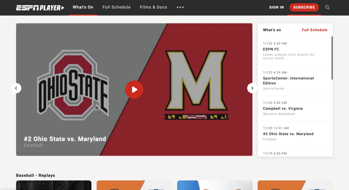
Task: Open the blue Baseball replay thumbnail
Action: [x=215, y=185]
